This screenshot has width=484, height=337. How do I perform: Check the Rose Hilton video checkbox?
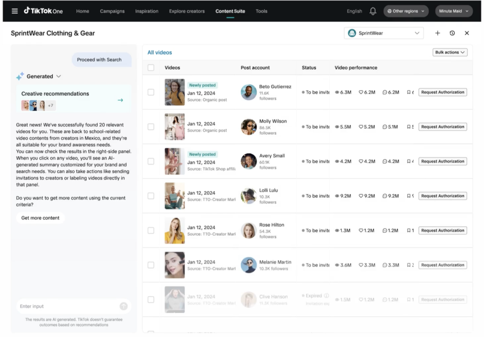click(151, 230)
